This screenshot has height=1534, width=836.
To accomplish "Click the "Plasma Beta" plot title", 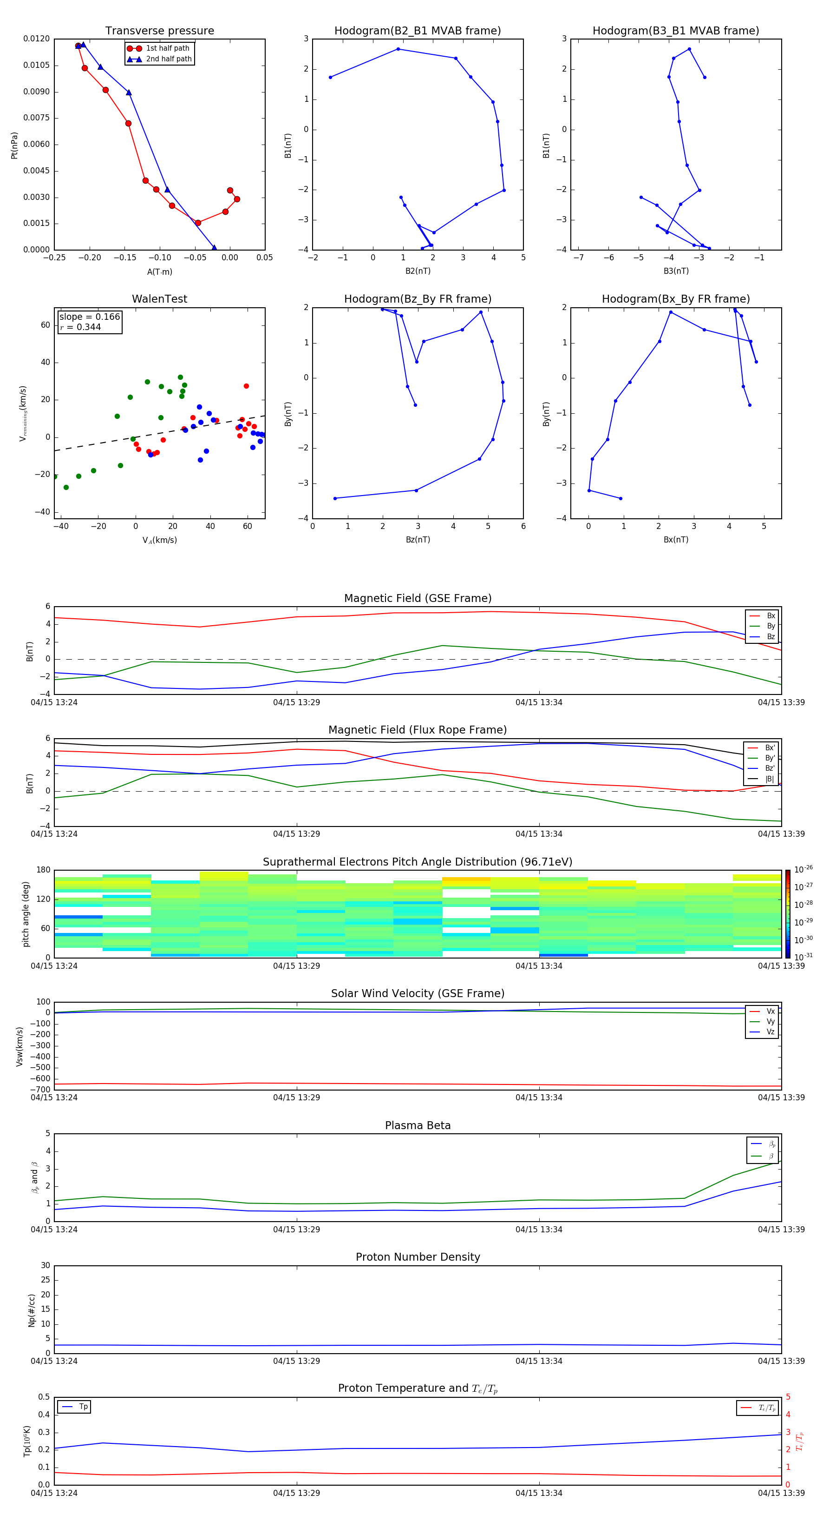I will 418,1126.
